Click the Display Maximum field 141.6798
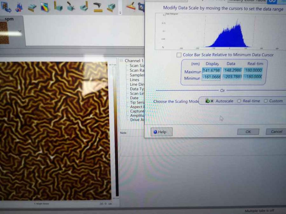286x214 pixels. click(x=211, y=70)
